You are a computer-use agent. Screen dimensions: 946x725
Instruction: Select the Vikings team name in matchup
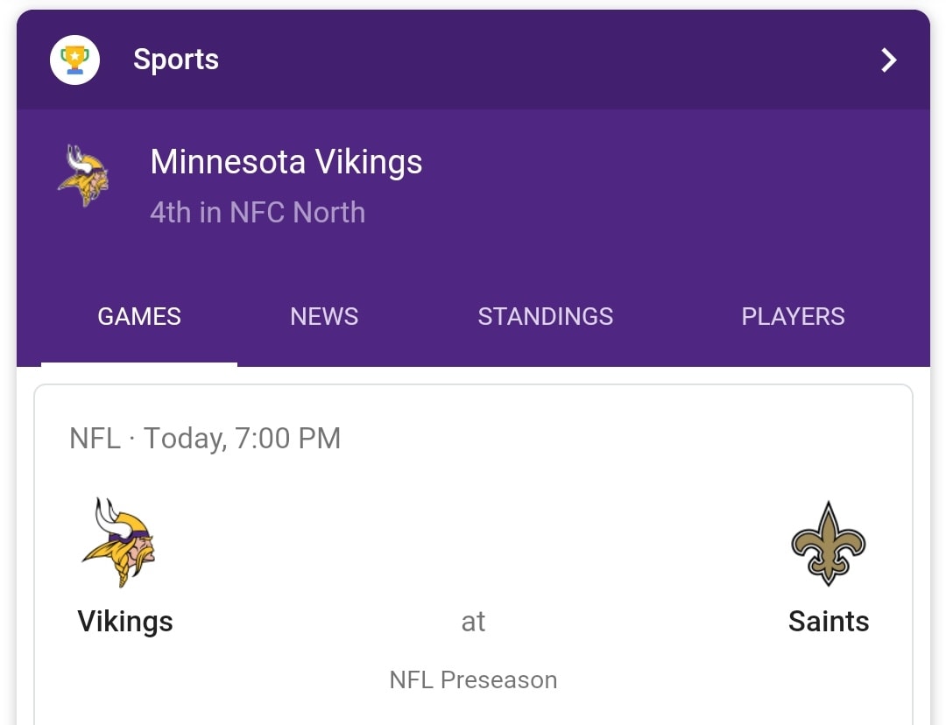(x=125, y=622)
